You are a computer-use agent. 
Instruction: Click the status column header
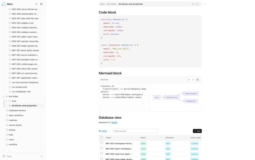tap(143, 138)
